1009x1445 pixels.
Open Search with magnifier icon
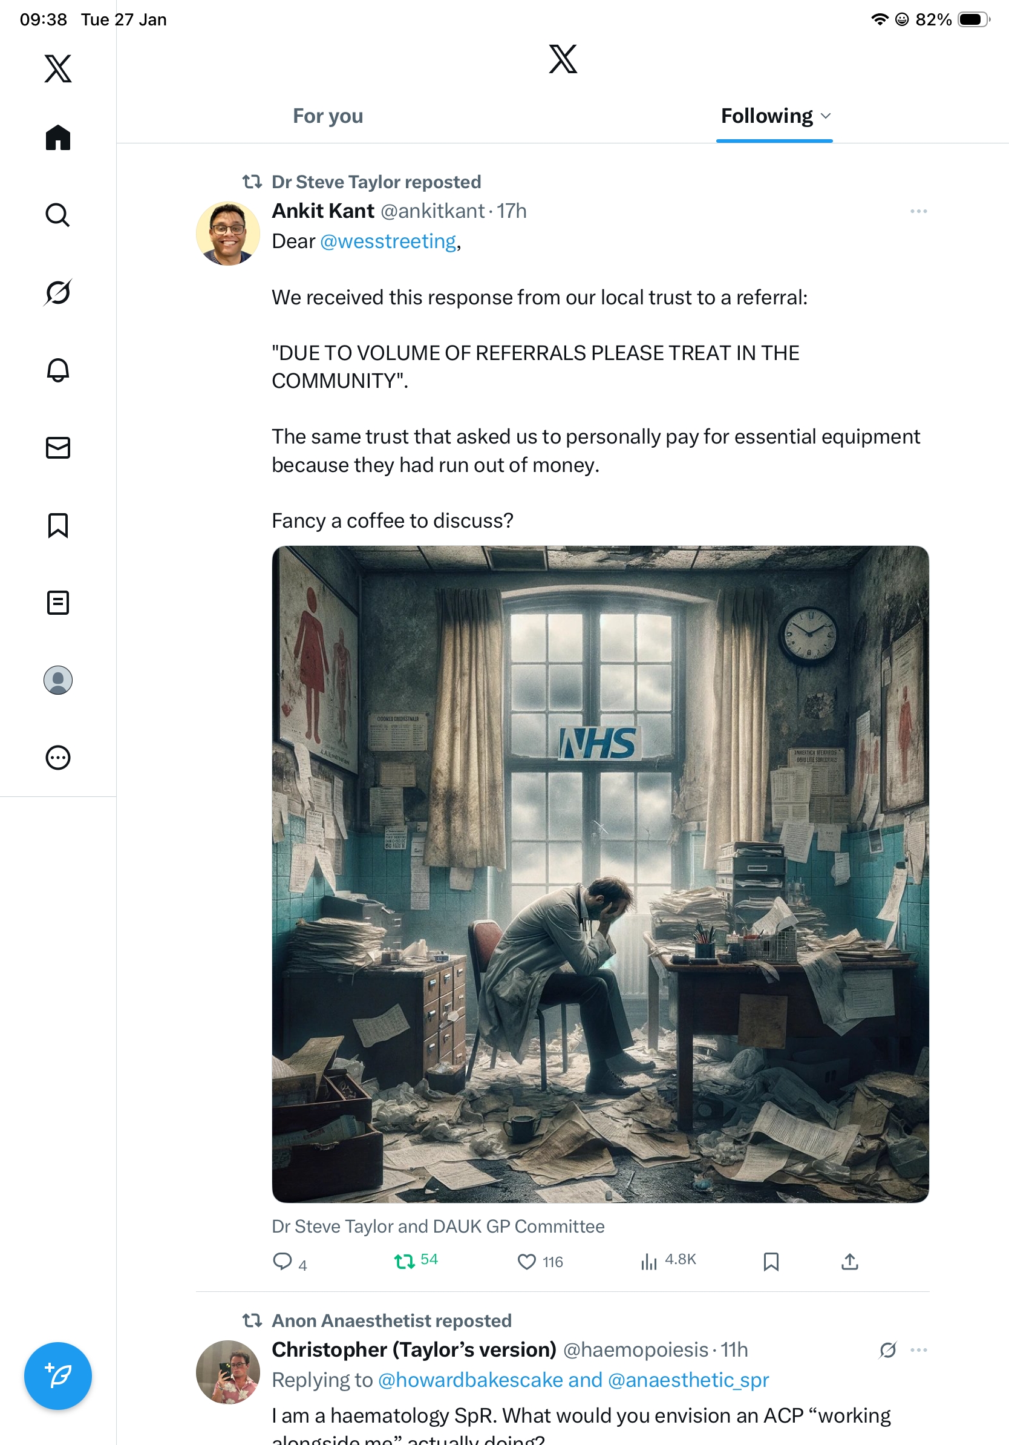[58, 215]
